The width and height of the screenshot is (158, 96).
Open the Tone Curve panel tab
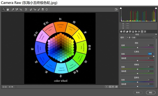(124, 32)
